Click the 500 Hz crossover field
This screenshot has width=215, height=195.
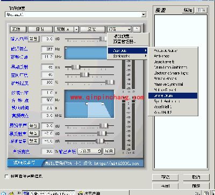click(47, 100)
